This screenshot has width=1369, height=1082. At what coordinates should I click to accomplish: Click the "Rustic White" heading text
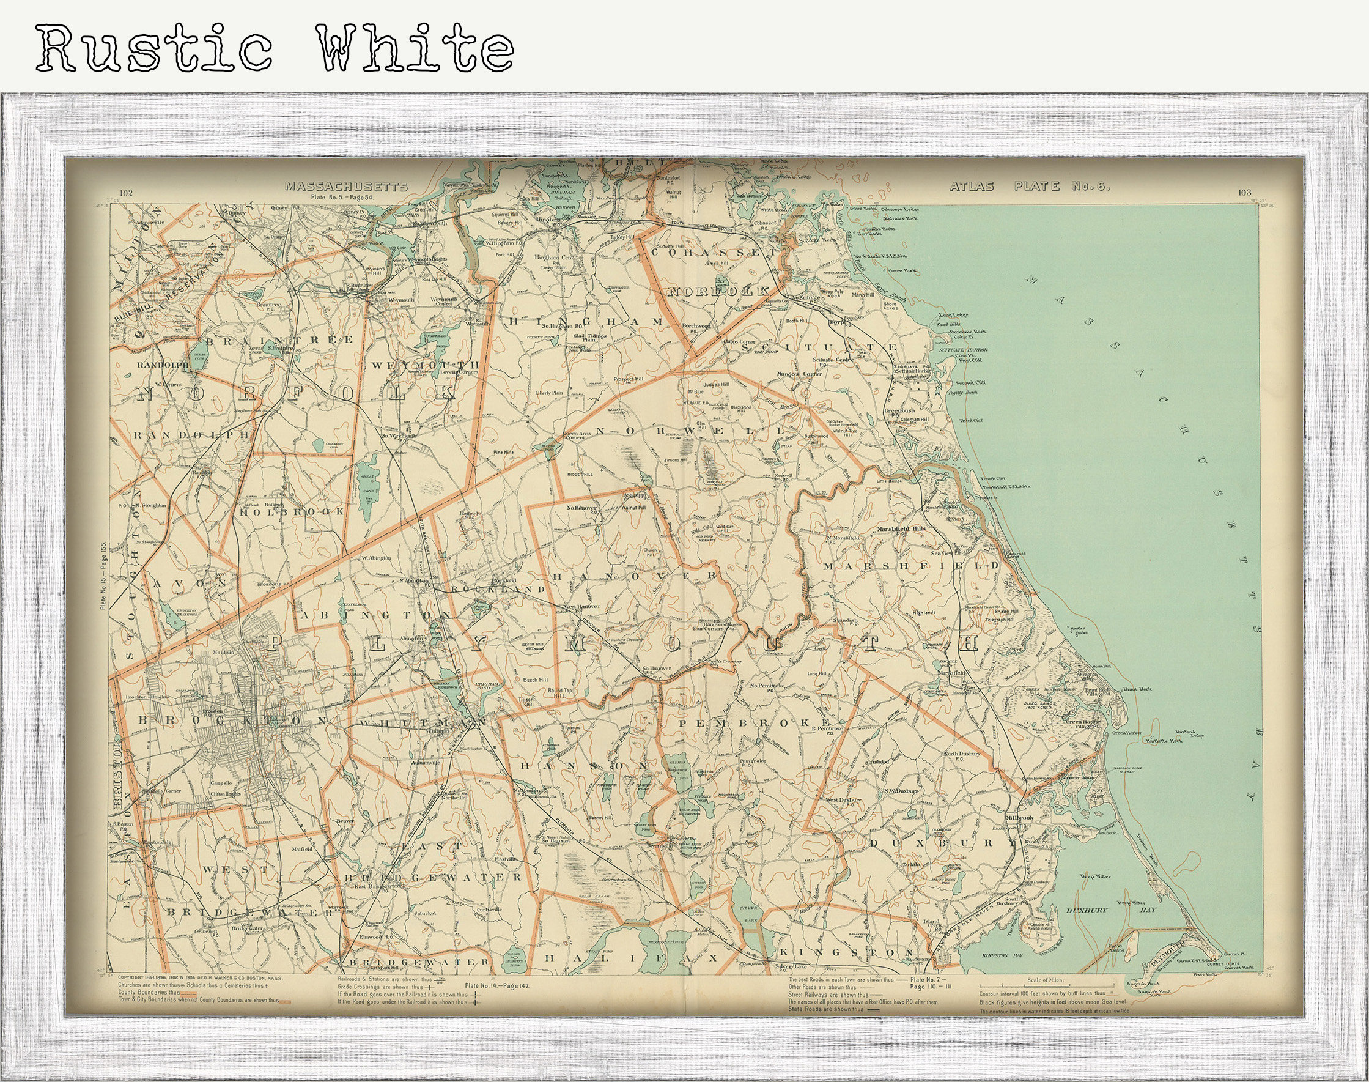[274, 48]
